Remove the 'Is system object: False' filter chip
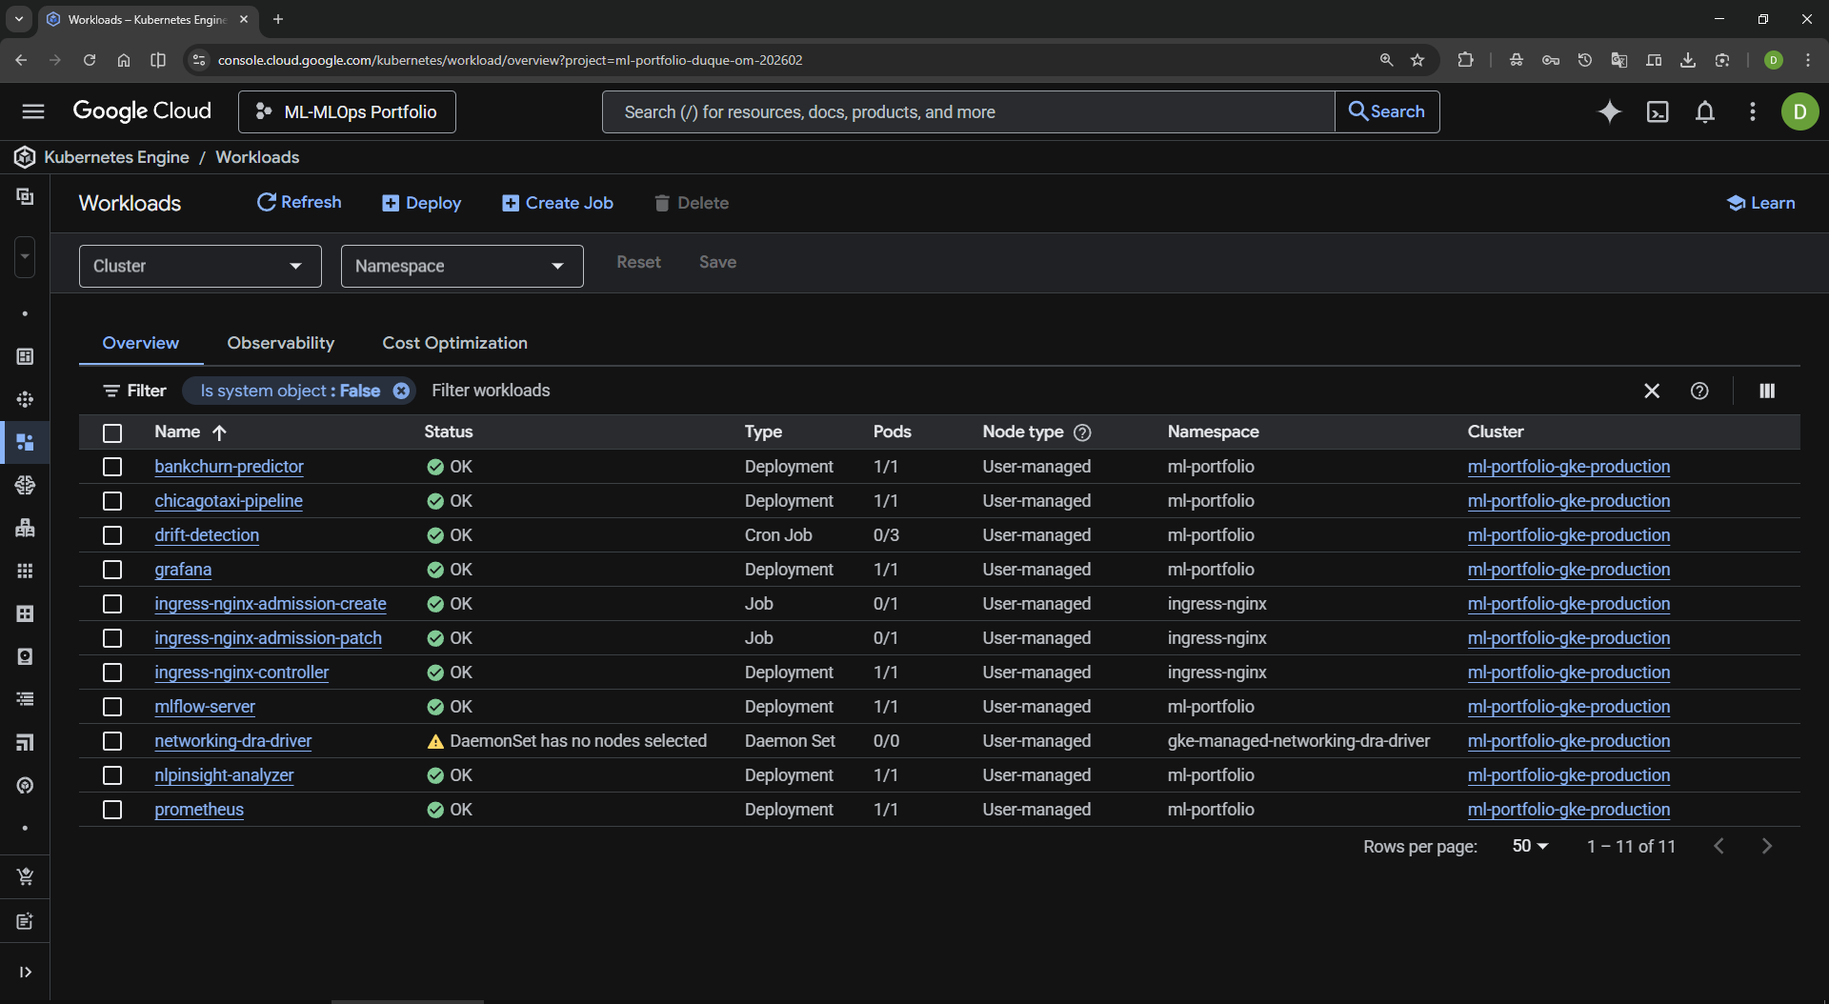1829x1004 pixels. tap(401, 391)
